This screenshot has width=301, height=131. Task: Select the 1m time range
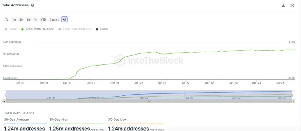14,19
